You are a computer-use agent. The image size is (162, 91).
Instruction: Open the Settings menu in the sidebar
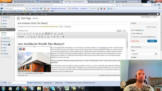(5, 54)
